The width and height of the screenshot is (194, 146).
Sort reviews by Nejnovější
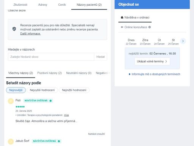coord(16,90)
